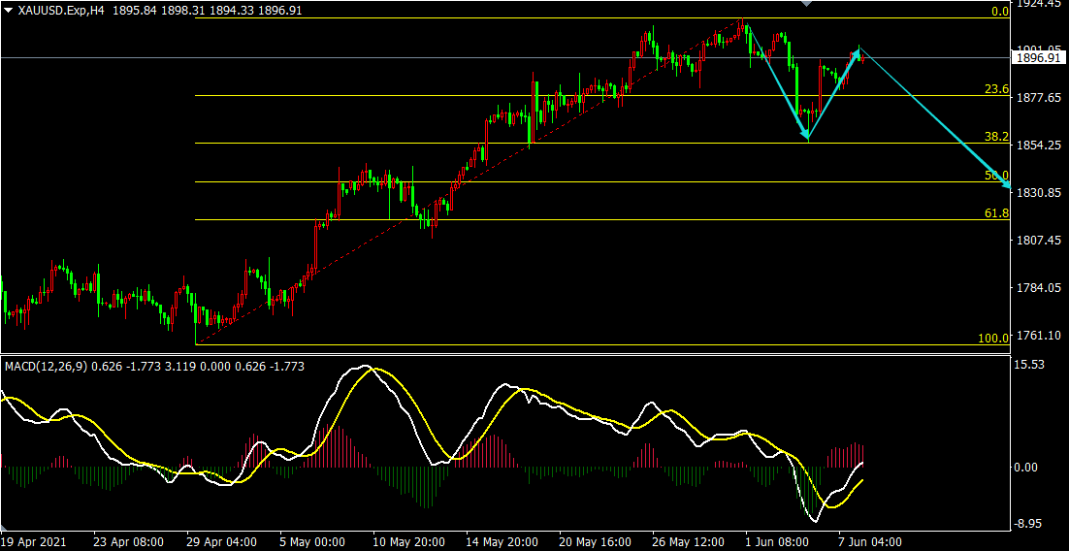The image size is (1069, 551).
Task: Click the MACD(12,26,9) indicator label
Action: [x=47, y=366]
